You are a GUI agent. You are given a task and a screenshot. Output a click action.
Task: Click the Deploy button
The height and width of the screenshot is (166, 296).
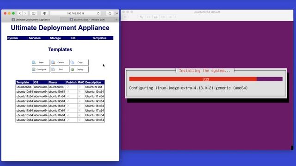(x=79, y=69)
